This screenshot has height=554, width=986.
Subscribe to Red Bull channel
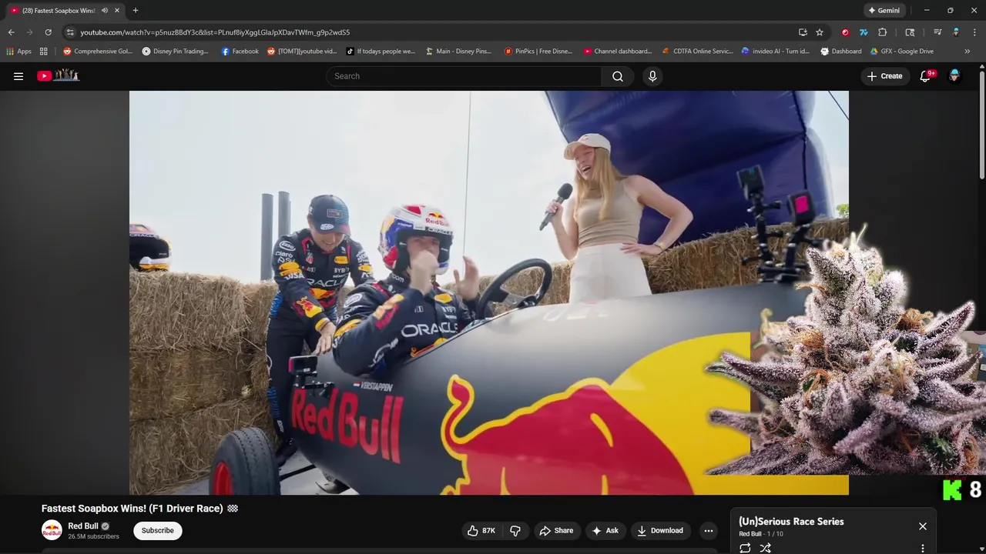tap(158, 530)
